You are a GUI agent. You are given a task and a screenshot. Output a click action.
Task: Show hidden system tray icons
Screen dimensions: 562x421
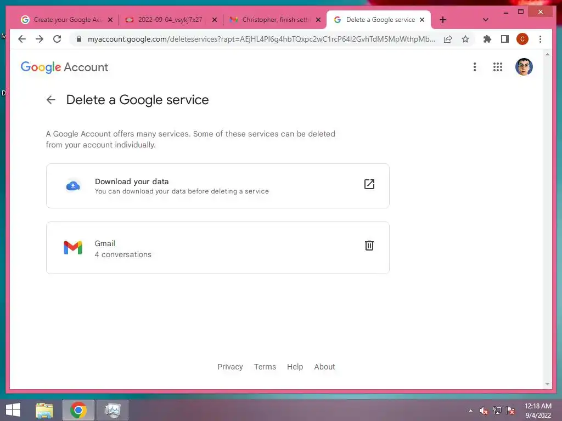(470, 411)
